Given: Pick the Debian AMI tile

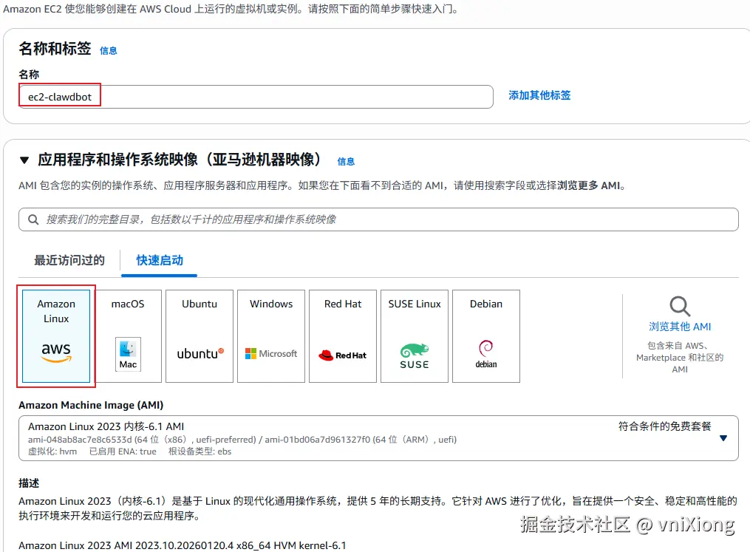Looking at the screenshot, I should (486, 335).
